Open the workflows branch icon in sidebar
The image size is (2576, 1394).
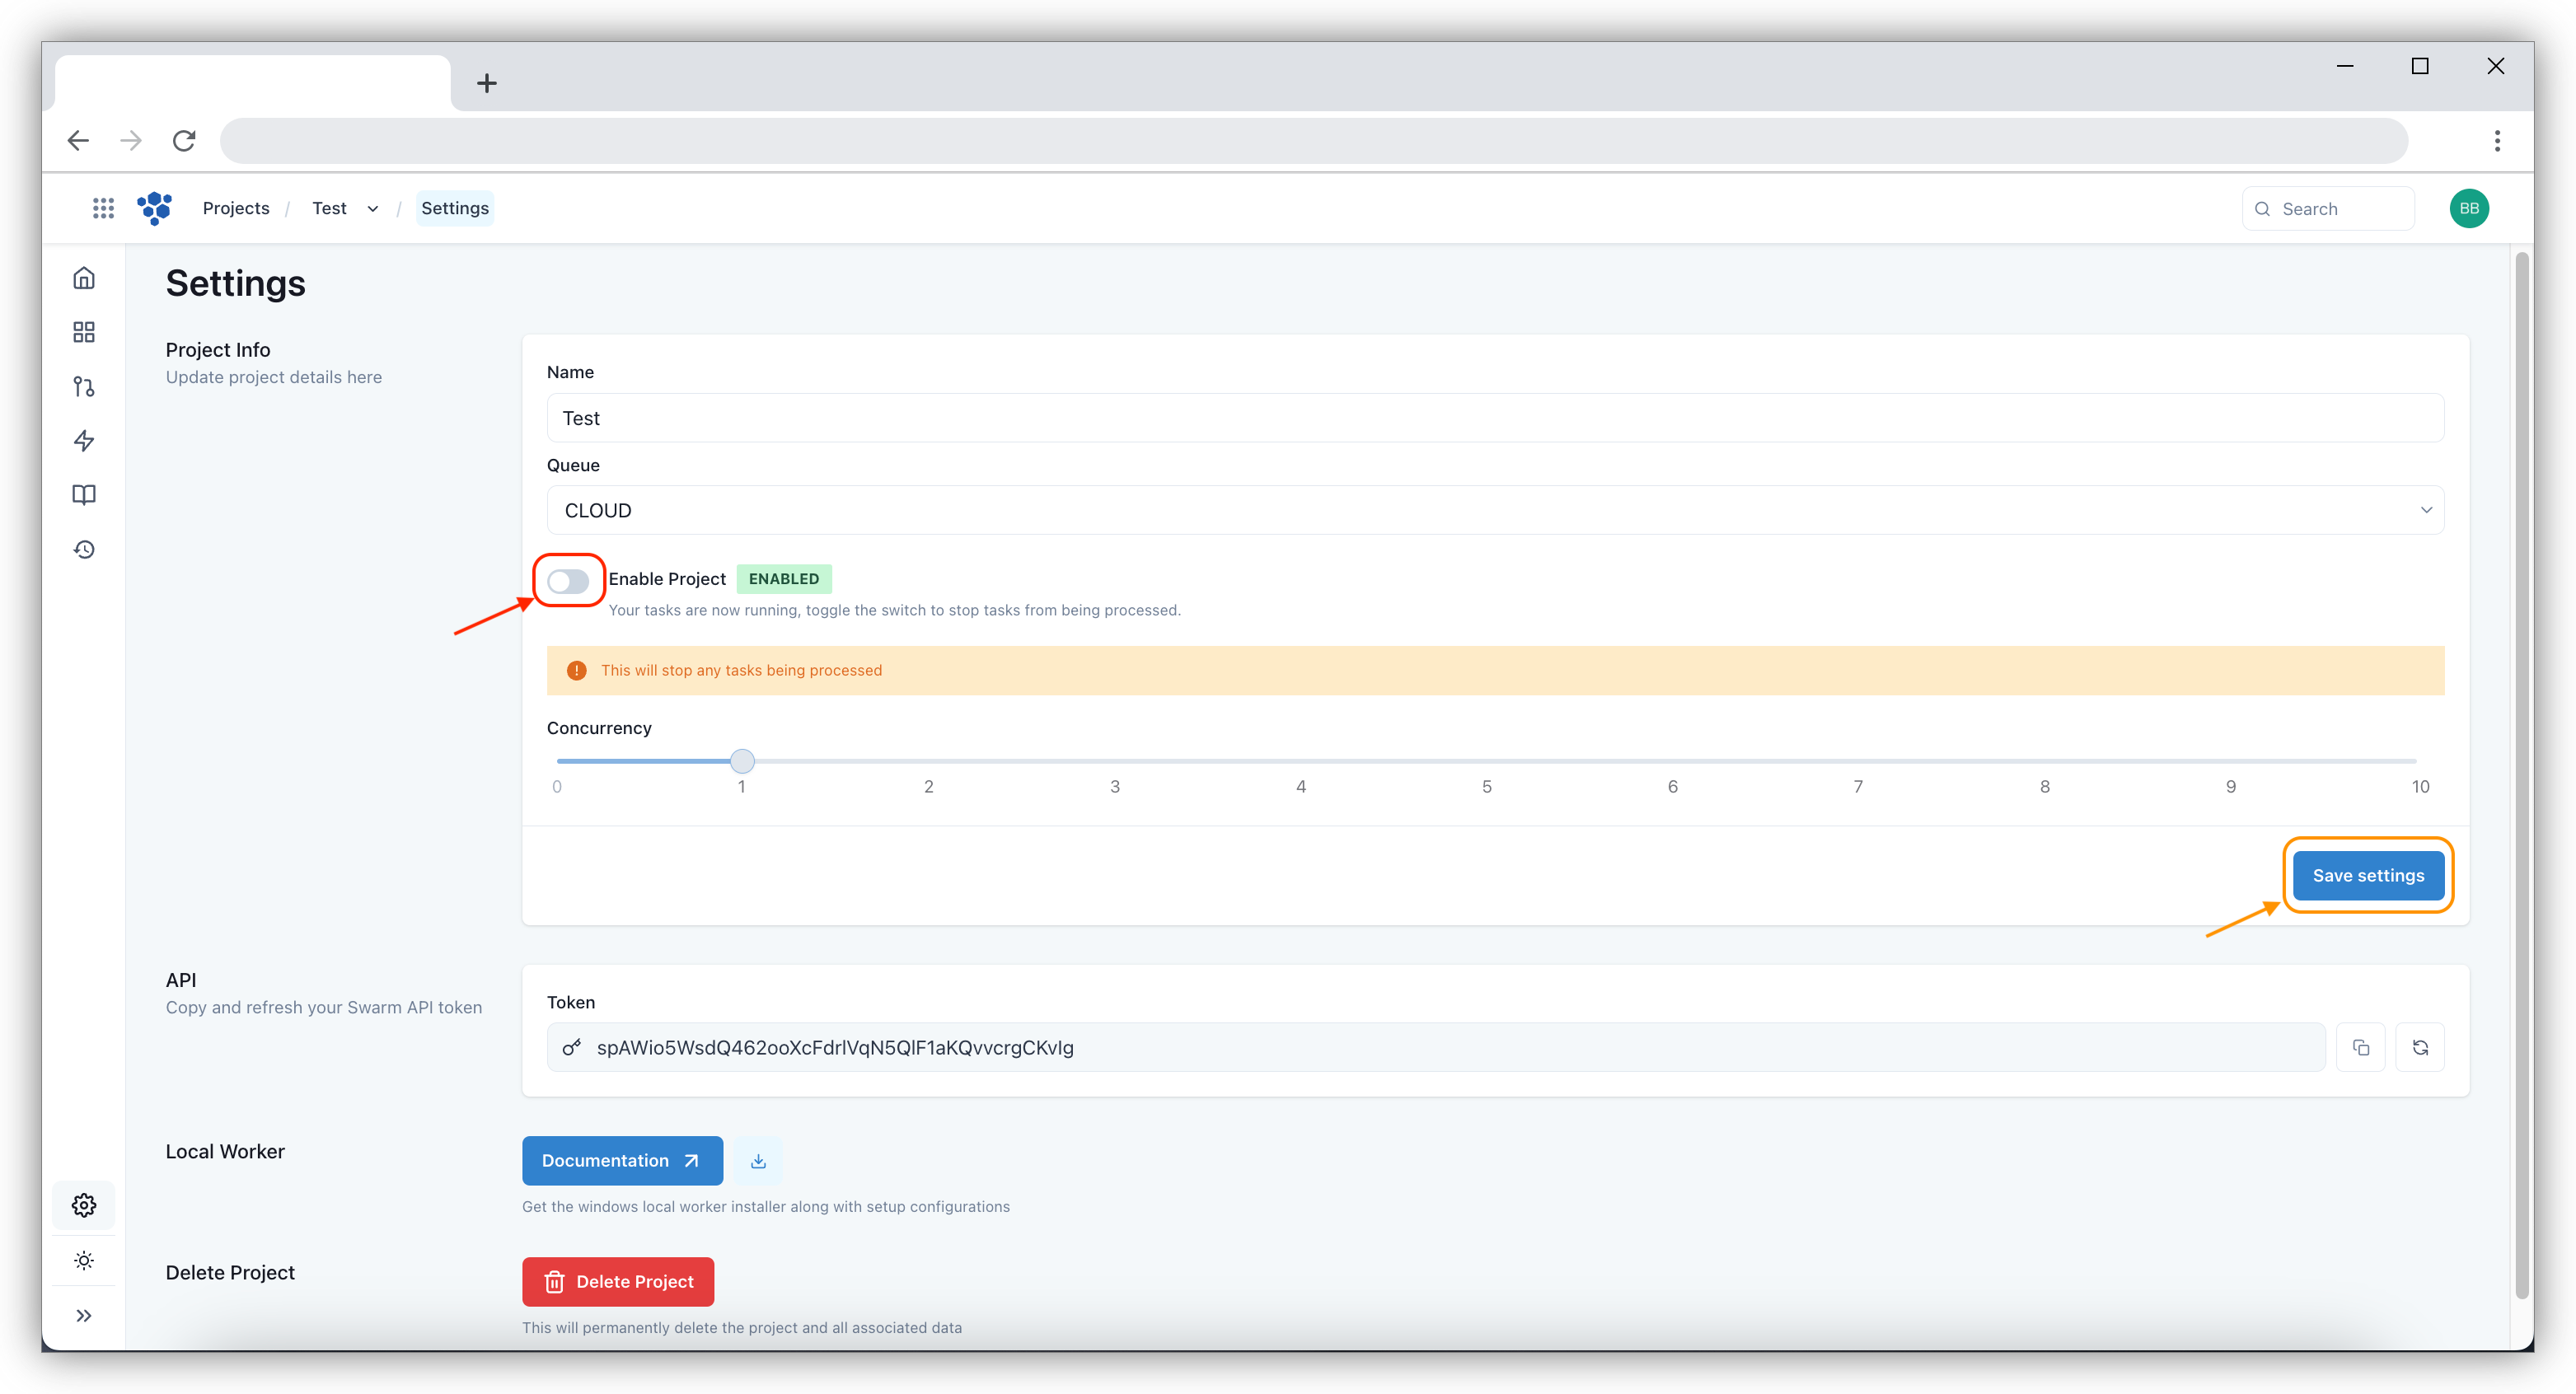click(x=84, y=387)
